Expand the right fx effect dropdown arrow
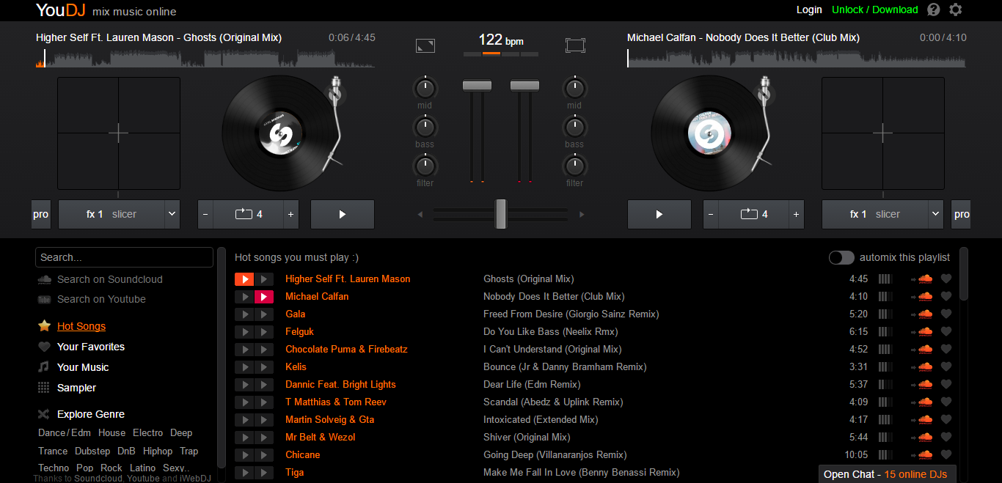 [936, 215]
